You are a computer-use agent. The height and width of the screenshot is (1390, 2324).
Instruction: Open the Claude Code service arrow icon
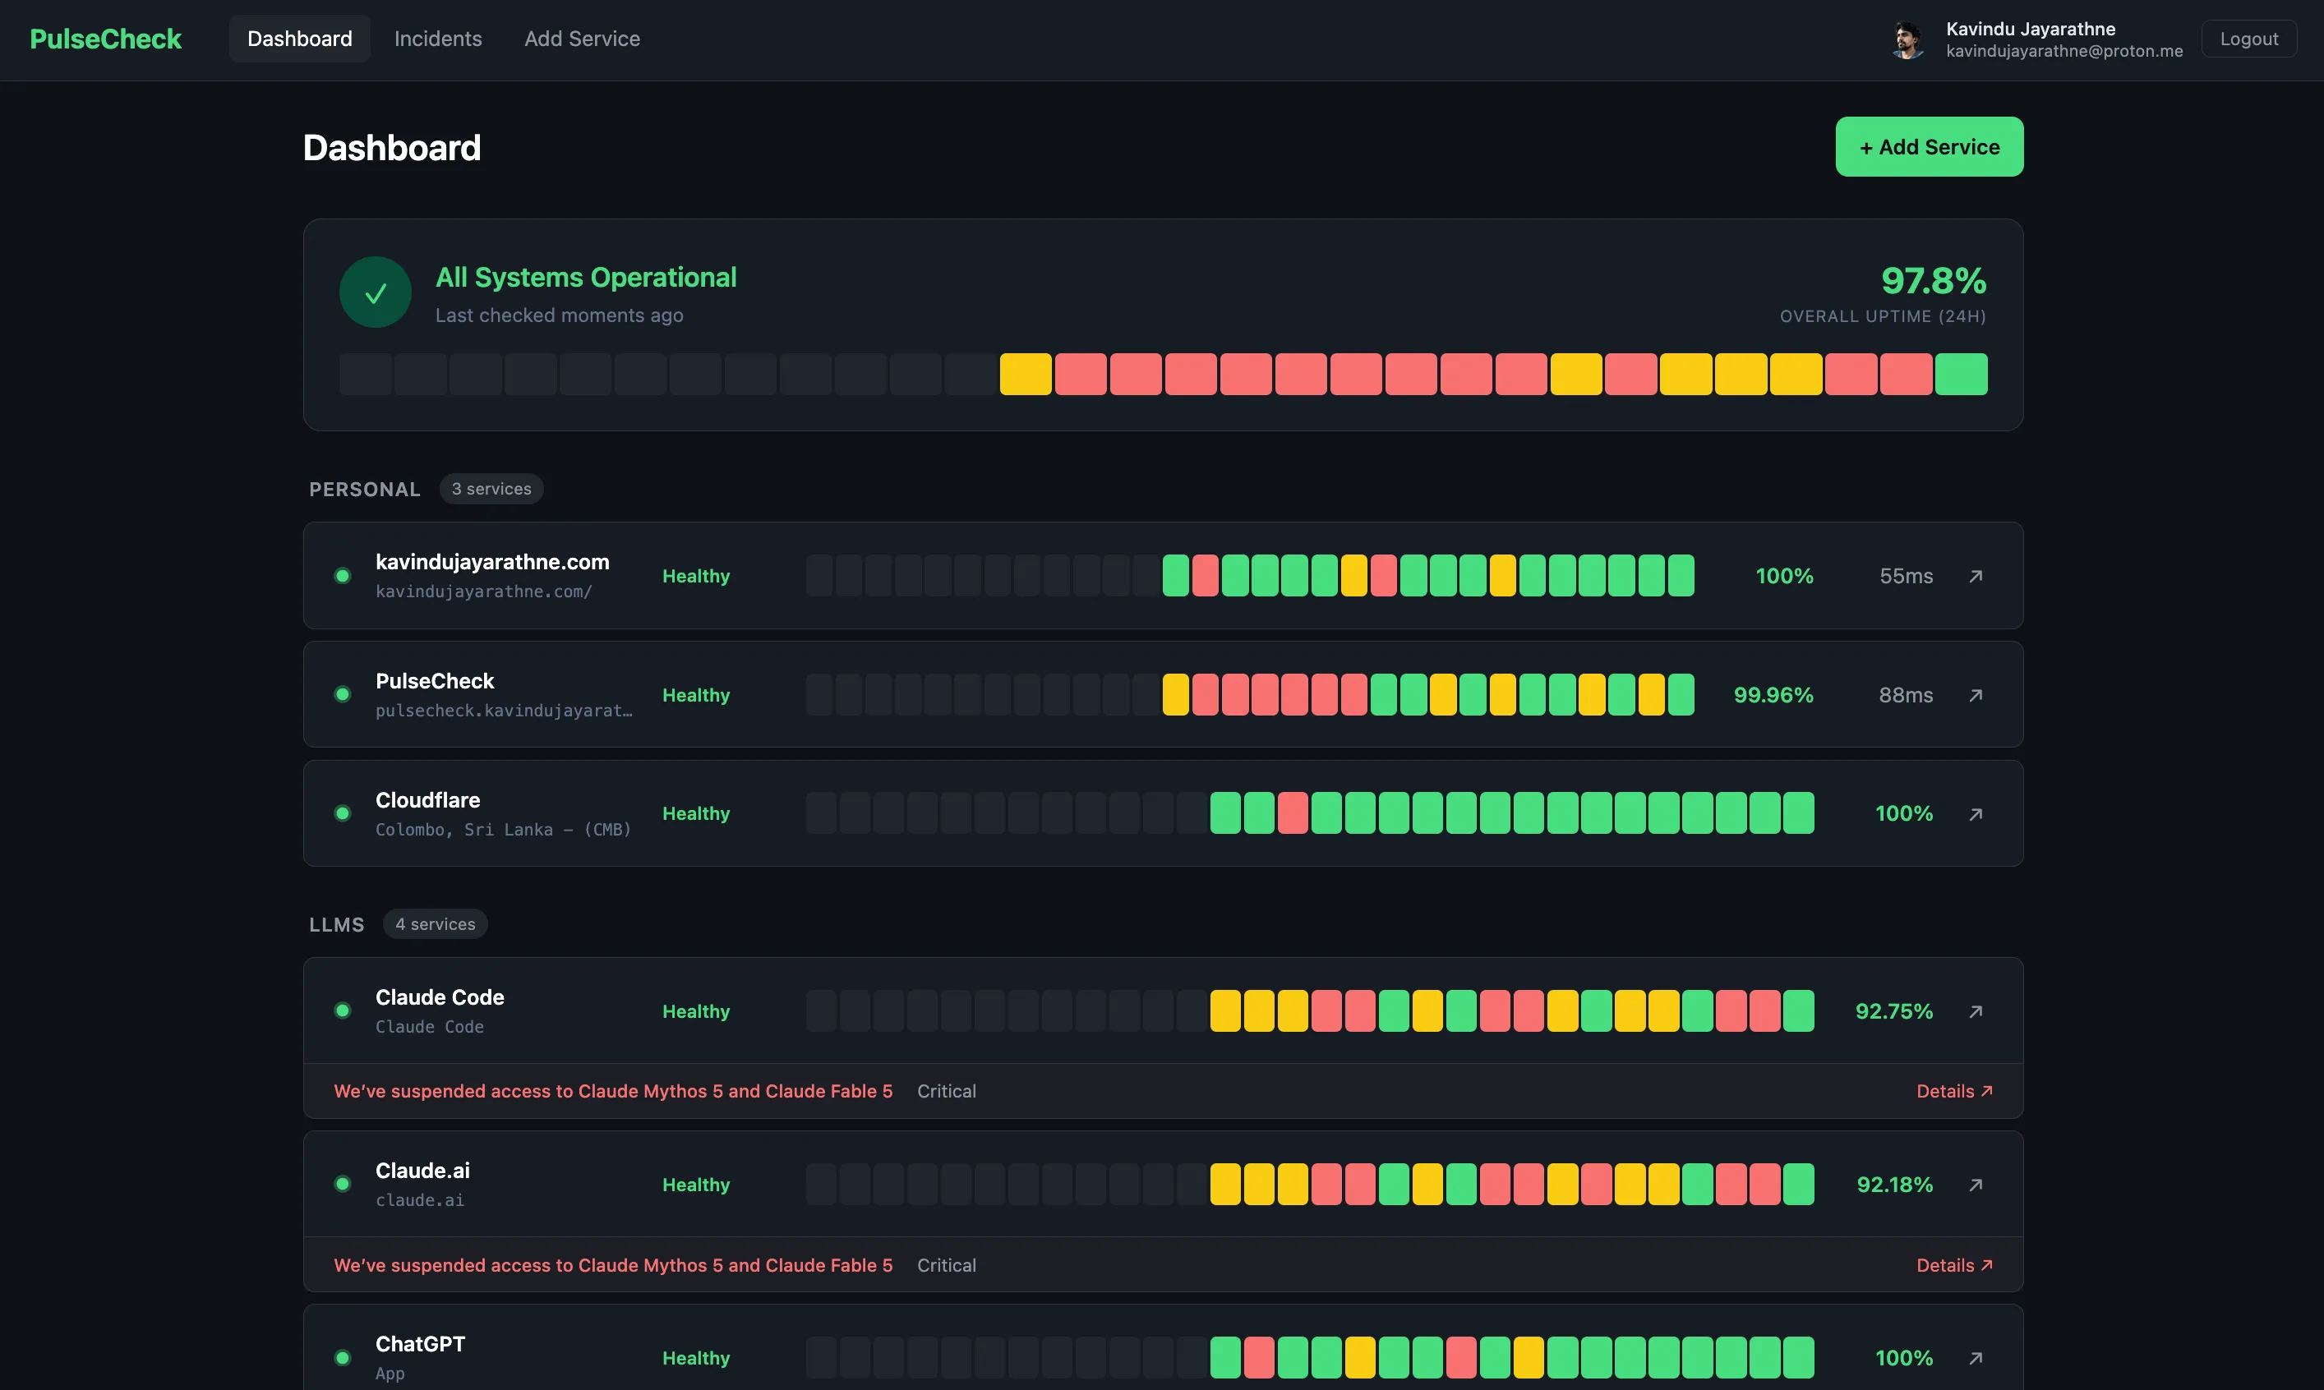(x=1976, y=1011)
